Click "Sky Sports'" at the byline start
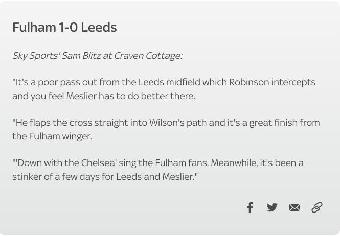 35,56
